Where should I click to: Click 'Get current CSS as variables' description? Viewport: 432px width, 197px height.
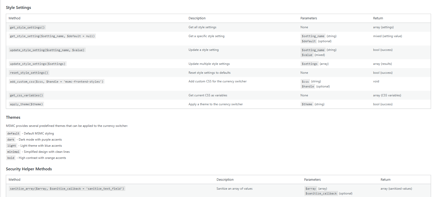(x=208, y=95)
